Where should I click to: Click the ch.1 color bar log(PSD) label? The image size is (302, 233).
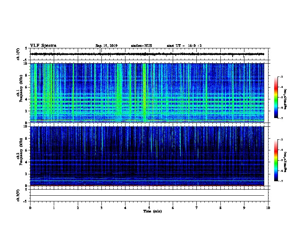(286, 99)
